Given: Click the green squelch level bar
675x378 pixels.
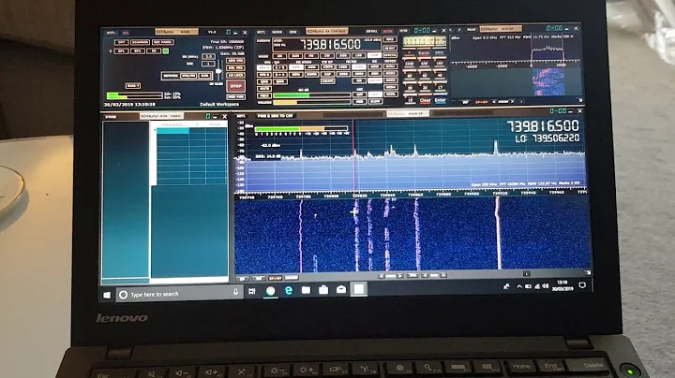Looking at the screenshot, I should click(x=312, y=95).
